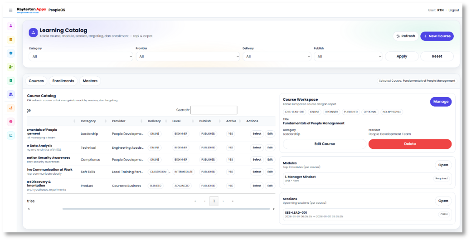471x241 pixels.
Task: Expand the Publish filter dropdown
Action: 348,57
